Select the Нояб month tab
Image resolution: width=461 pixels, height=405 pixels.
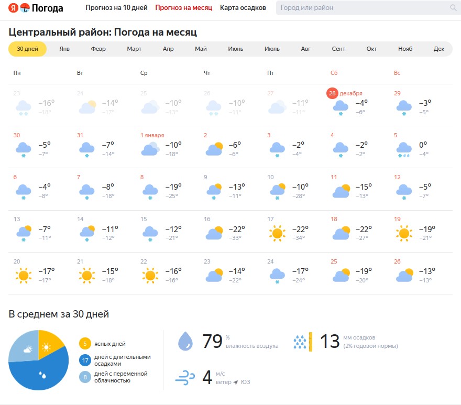click(405, 49)
